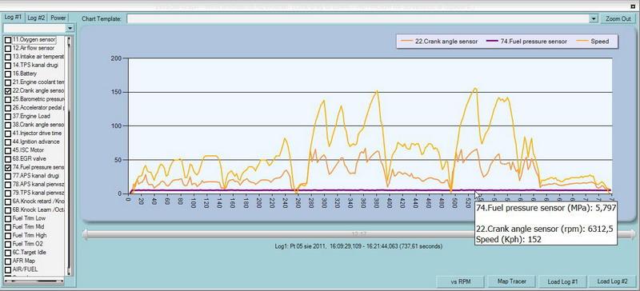
Task: Switch to the Log #2 tab
Action: coord(36,18)
